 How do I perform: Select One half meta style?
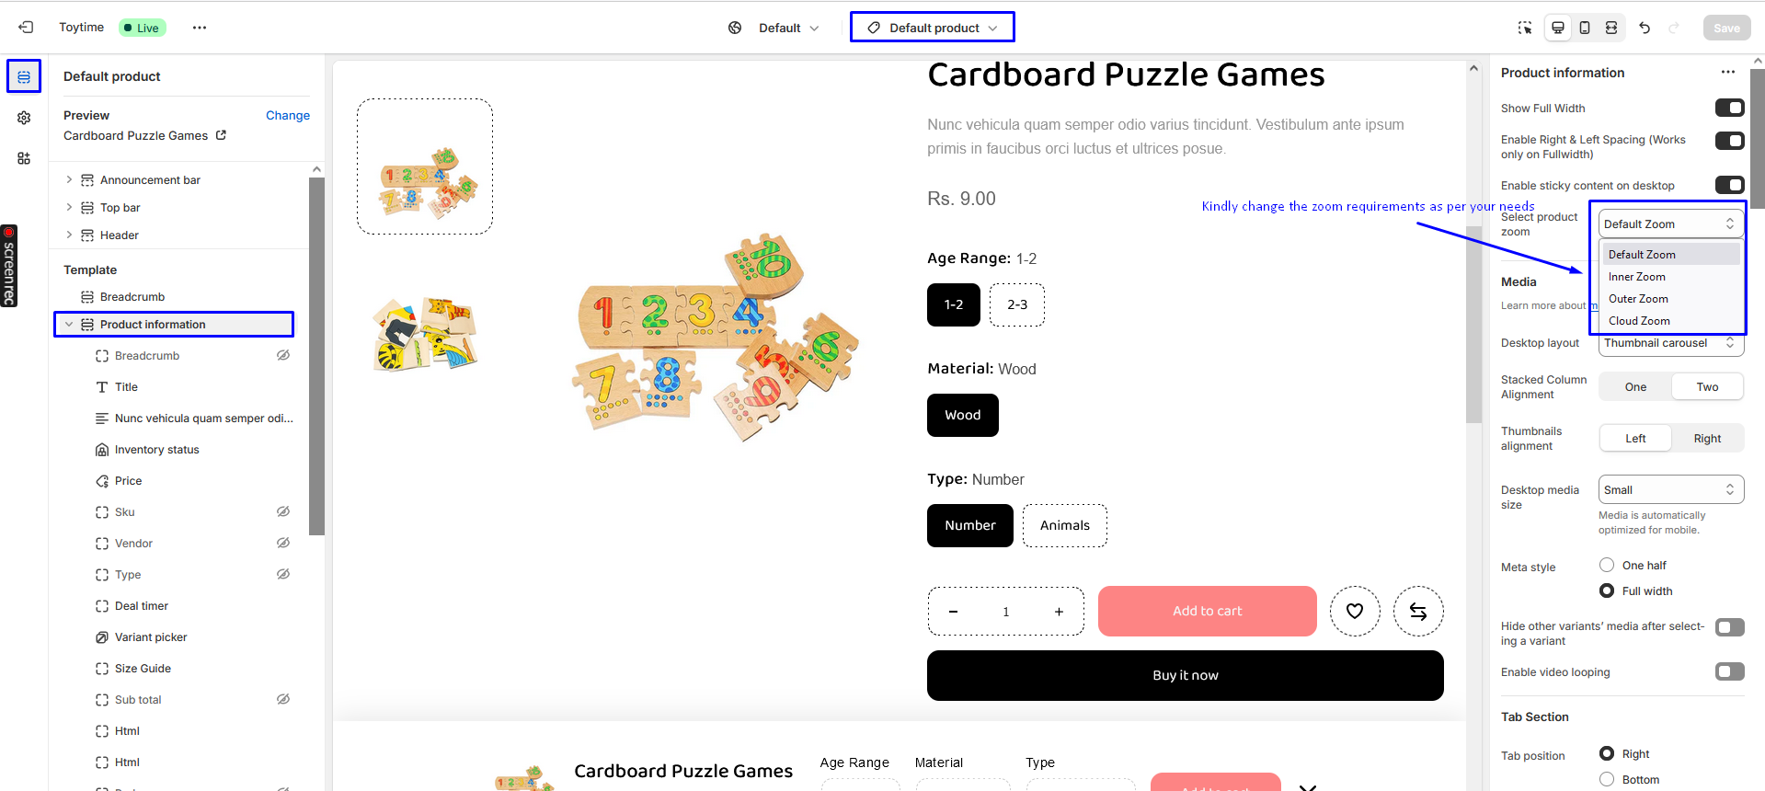(1607, 565)
